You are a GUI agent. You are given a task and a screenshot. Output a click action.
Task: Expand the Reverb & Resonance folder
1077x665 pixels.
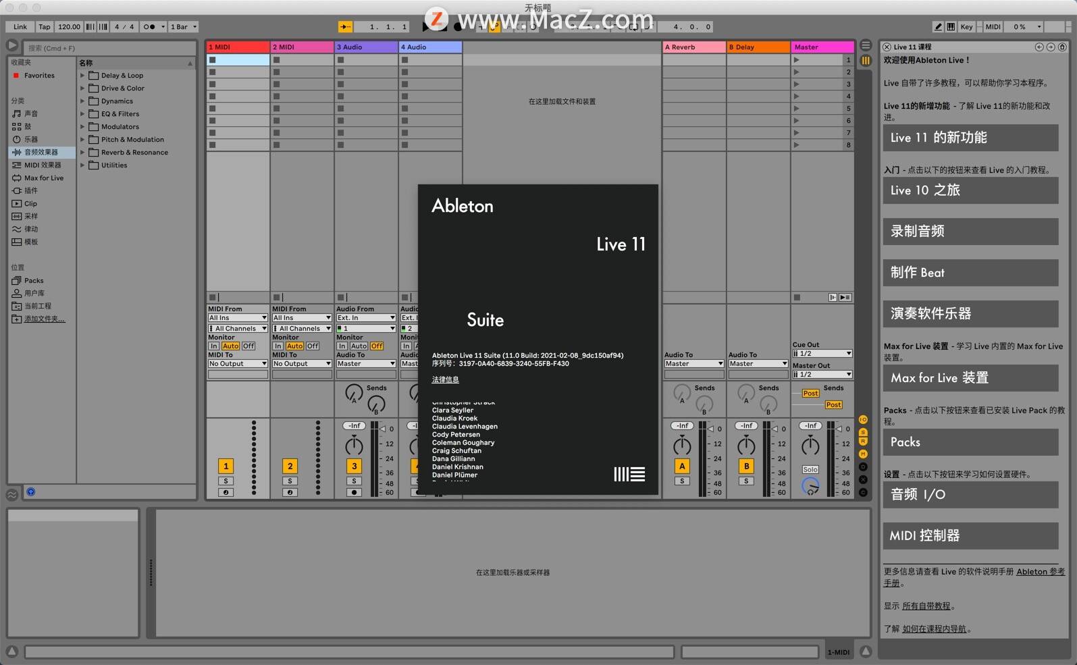click(82, 153)
